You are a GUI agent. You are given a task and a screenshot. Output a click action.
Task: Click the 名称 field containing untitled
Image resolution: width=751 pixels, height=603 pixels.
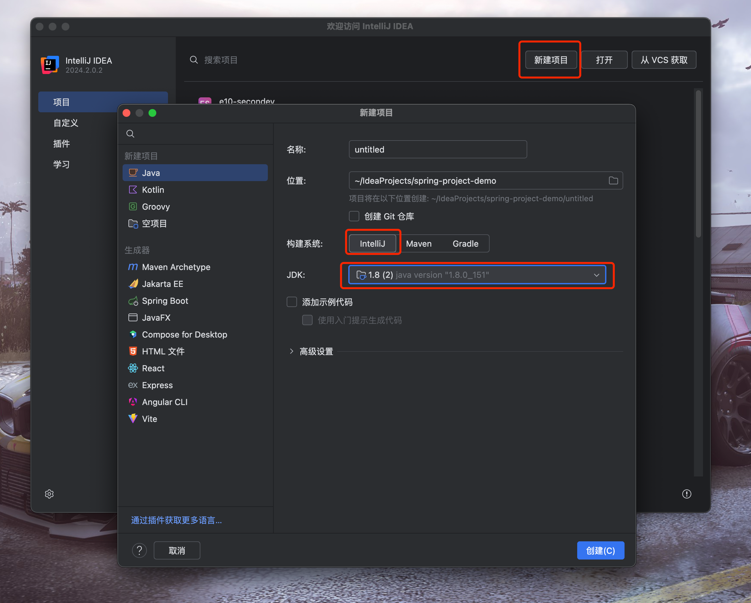pyautogui.click(x=438, y=150)
